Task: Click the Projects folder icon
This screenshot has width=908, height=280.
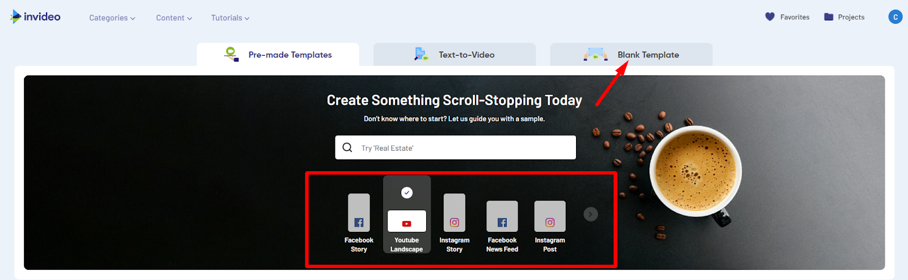Action: [829, 17]
